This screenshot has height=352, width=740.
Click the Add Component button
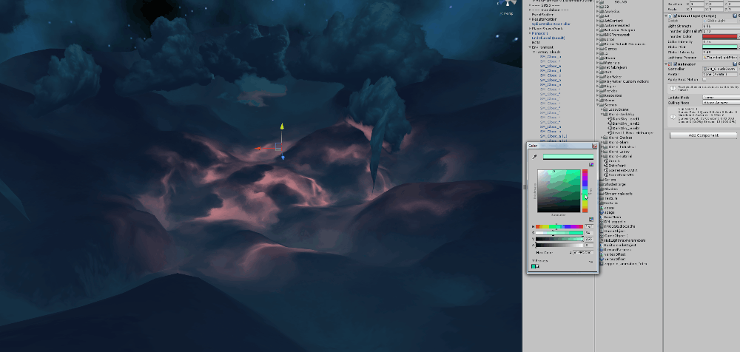[703, 135]
